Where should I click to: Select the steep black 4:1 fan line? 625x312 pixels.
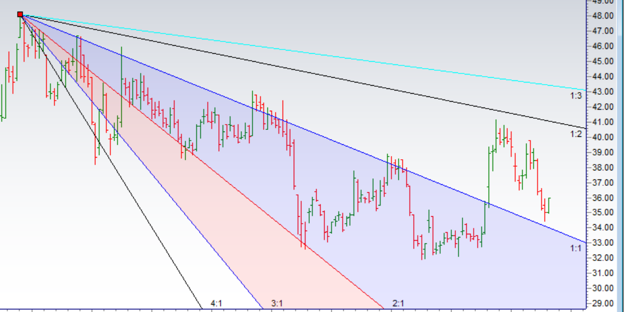(106, 155)
